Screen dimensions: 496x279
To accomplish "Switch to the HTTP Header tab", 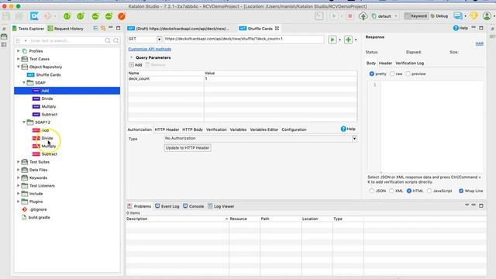I will point(167,129).
